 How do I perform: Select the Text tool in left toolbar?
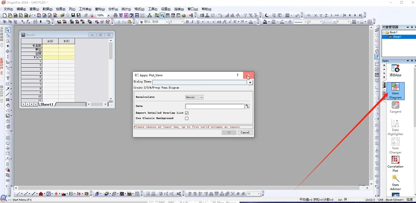pos(8,78)
